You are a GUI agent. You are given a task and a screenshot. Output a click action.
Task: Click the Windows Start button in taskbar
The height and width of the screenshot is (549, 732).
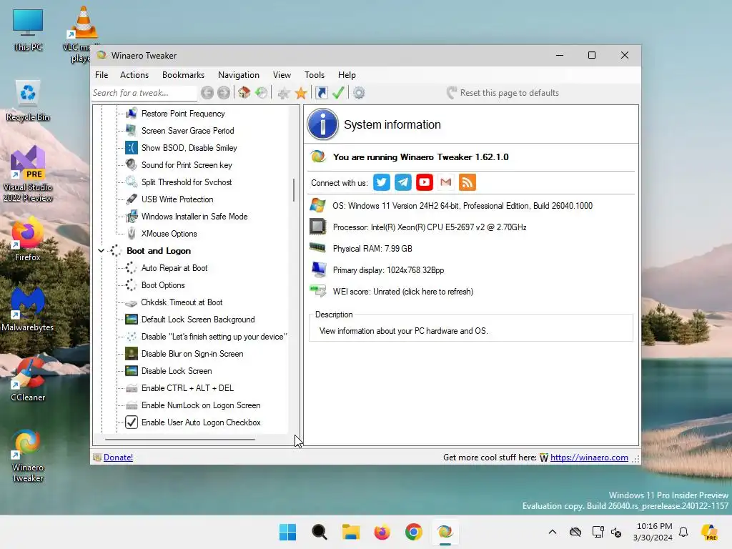[287, 532]
